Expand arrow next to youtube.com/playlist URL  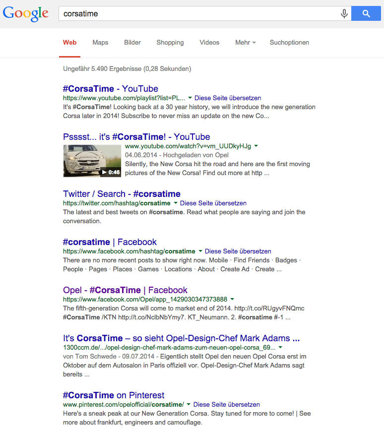click(x=190, y=98)
